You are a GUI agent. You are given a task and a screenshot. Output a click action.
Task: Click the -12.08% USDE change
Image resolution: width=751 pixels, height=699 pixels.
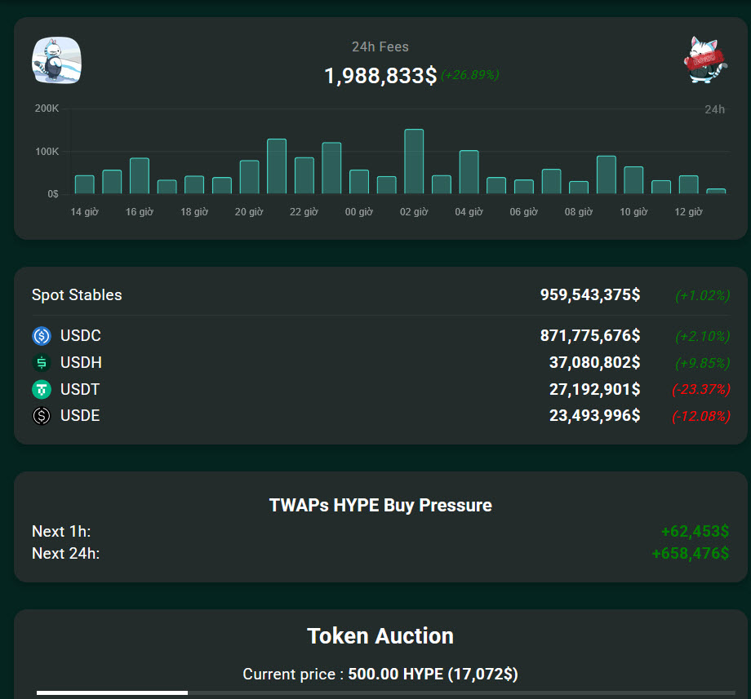(x=701, y=416)
